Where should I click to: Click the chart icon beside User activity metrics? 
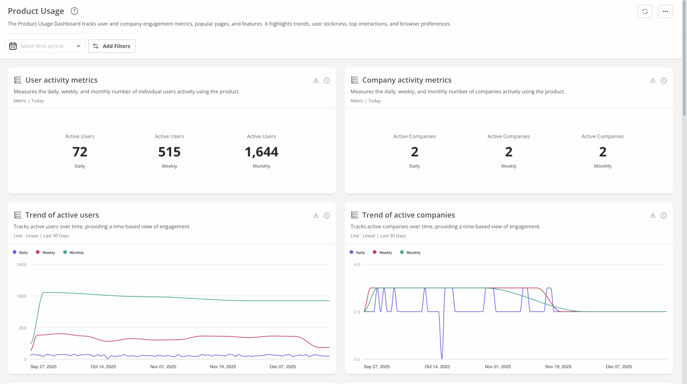coord(17,80)
